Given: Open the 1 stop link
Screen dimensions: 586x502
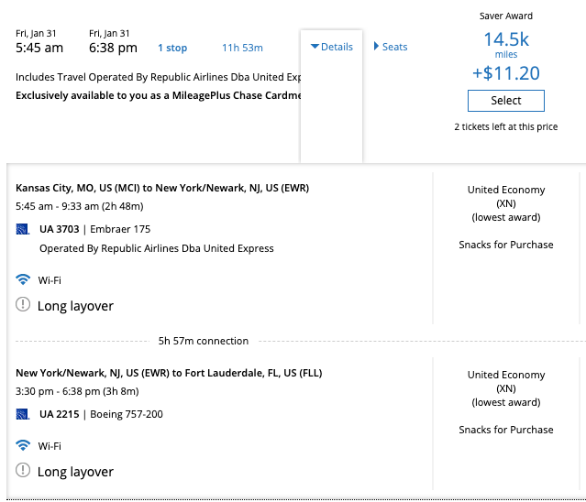Looking at the screenshot, I should tap(172, 48).
